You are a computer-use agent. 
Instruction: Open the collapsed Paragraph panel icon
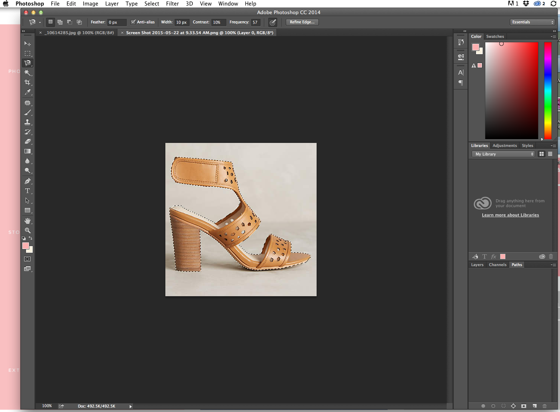[461, 82]
